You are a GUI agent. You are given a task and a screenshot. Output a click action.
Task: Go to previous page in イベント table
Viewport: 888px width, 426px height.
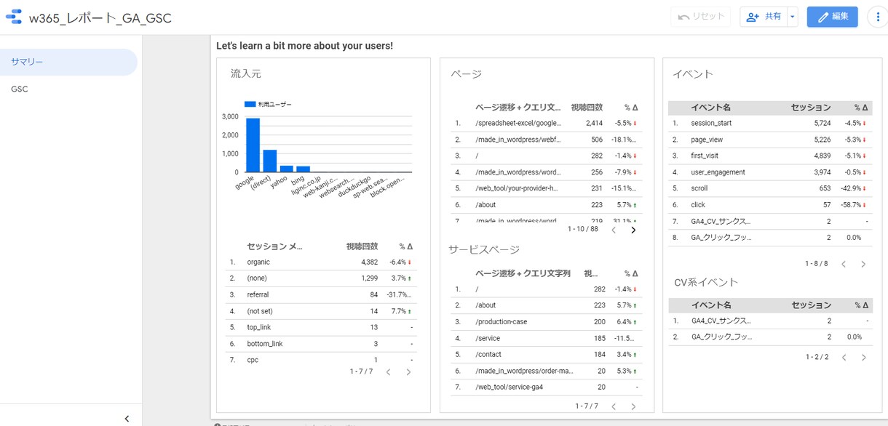tap(844, 264)
